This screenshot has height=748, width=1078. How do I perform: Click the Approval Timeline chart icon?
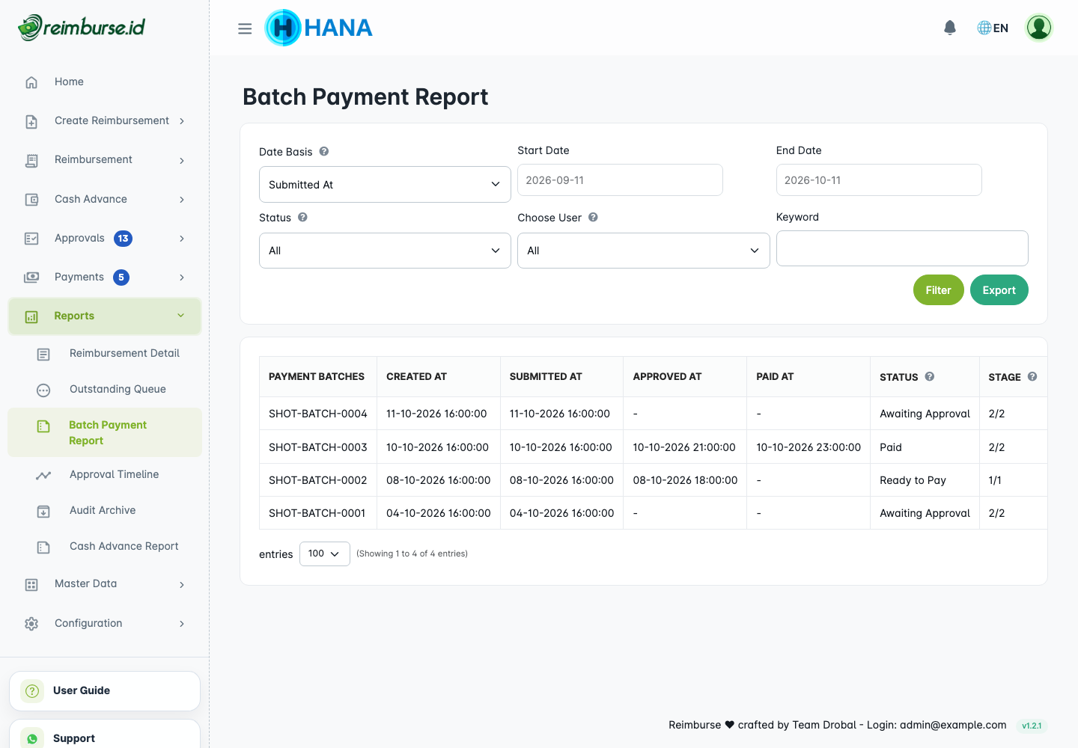click(43, 475)
